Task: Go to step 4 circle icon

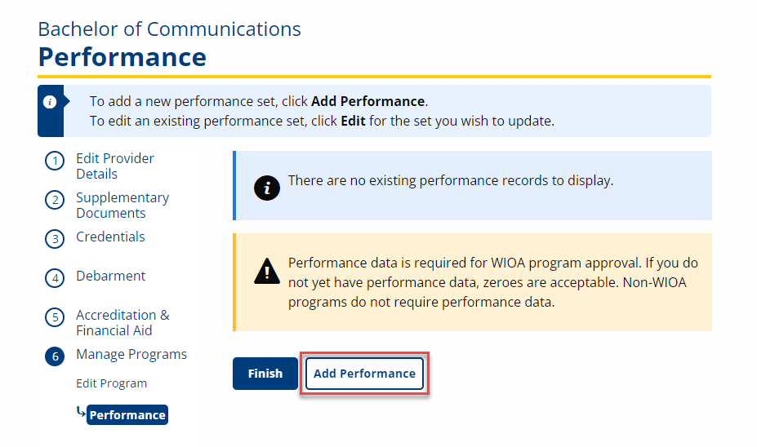Action: click(55, 278)
